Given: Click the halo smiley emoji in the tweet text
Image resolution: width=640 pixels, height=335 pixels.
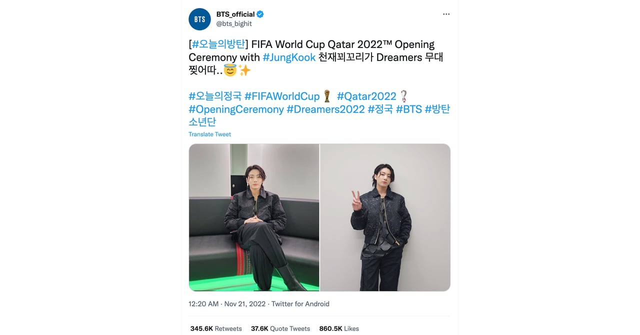Looking at the screenshot, I should [230, 70].
